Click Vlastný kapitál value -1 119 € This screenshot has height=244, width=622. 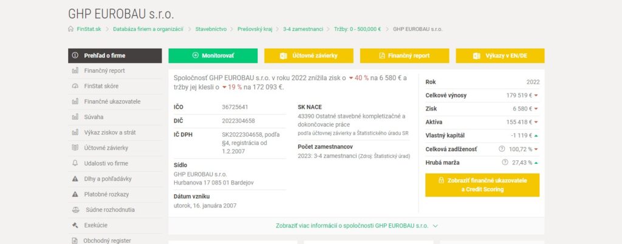pos(522,135)
